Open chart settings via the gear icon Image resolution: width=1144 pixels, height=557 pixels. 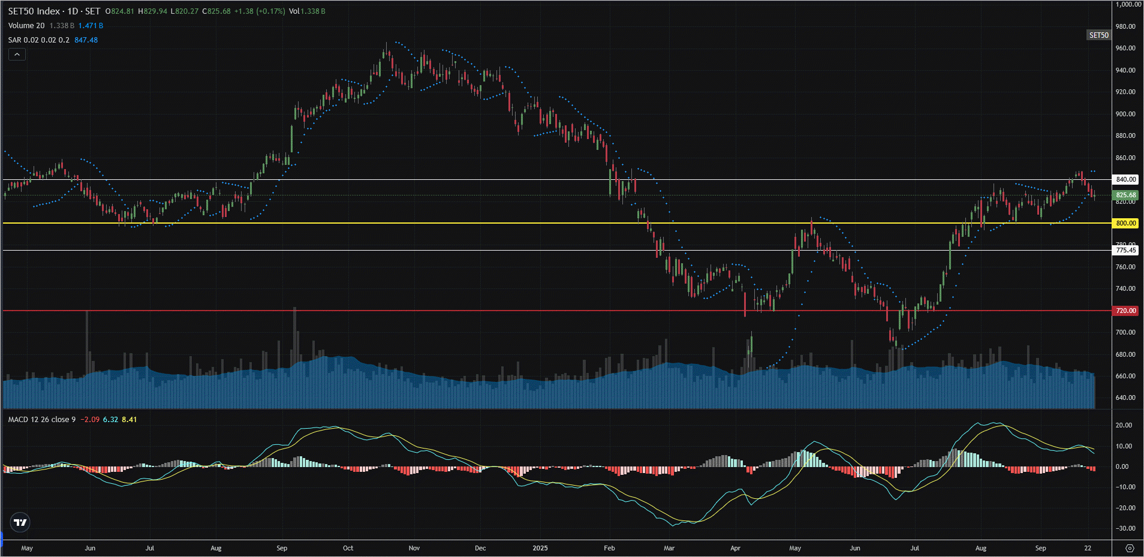point(1130,548)
